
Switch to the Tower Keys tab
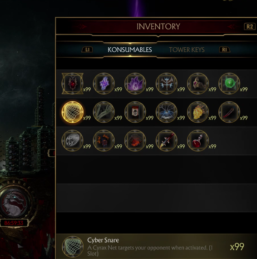tap(187, 50)
